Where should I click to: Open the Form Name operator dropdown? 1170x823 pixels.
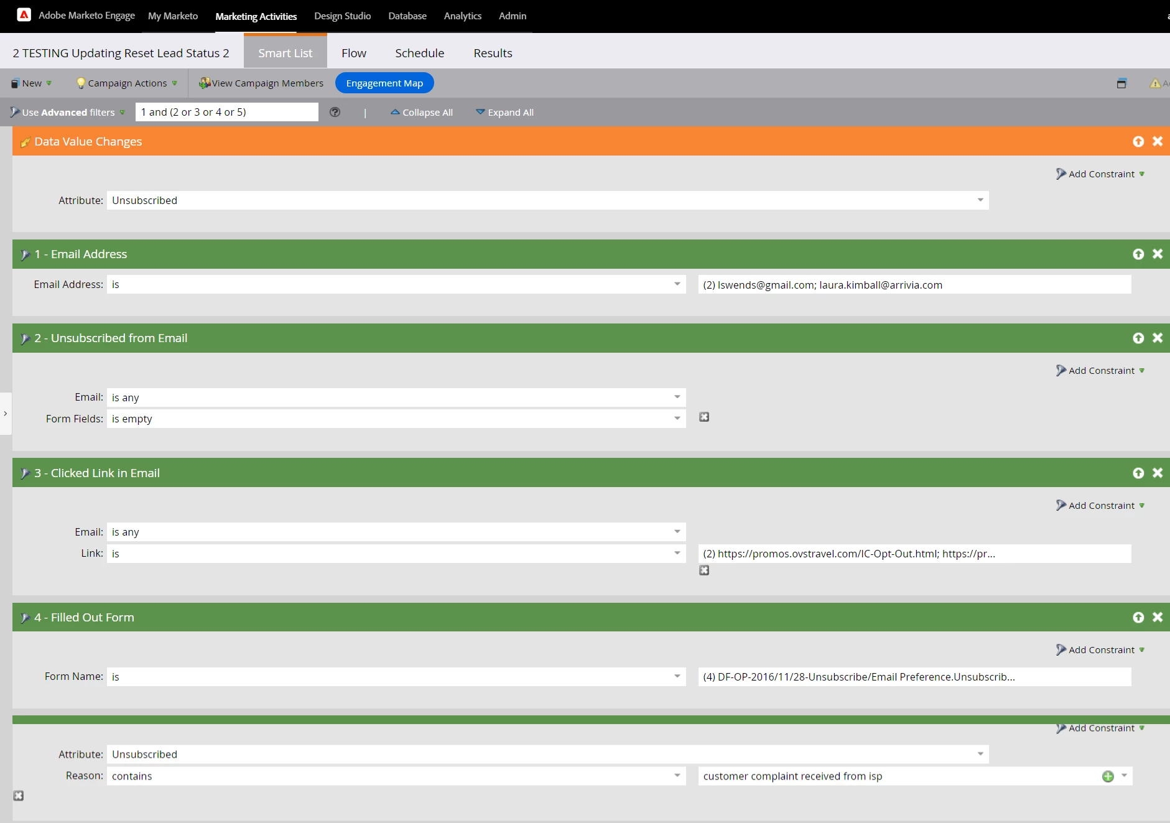(396, 677)
